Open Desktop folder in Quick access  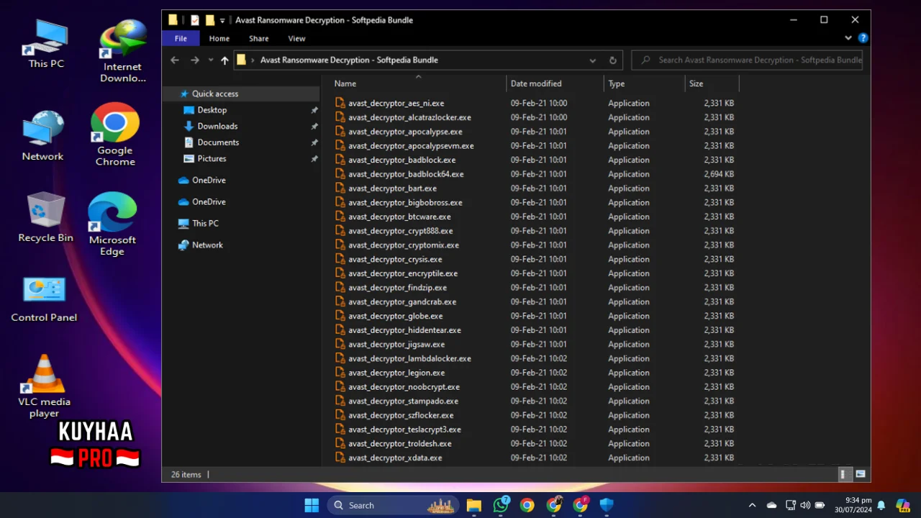pos(212,110)
